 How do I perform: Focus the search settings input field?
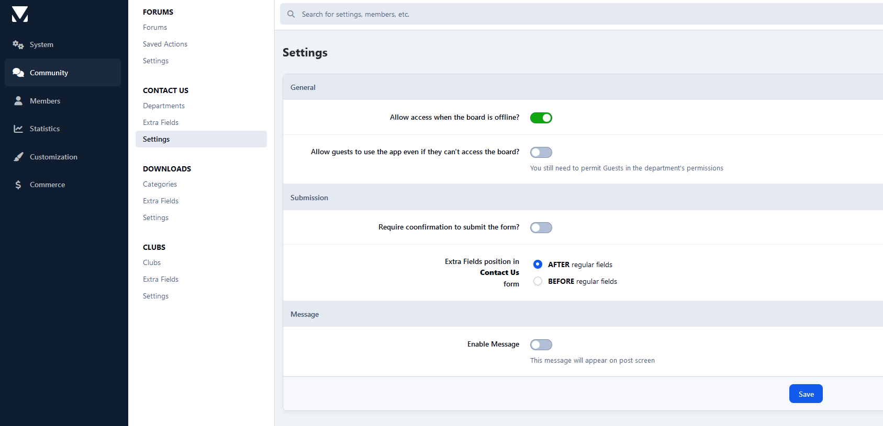coord(576,14)
